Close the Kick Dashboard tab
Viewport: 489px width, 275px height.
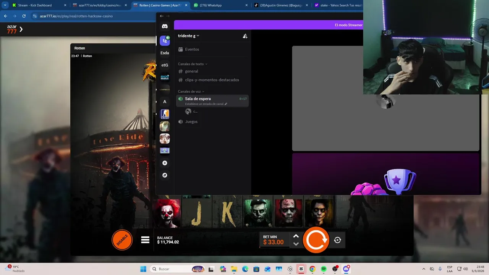click(x=65, y=5)
